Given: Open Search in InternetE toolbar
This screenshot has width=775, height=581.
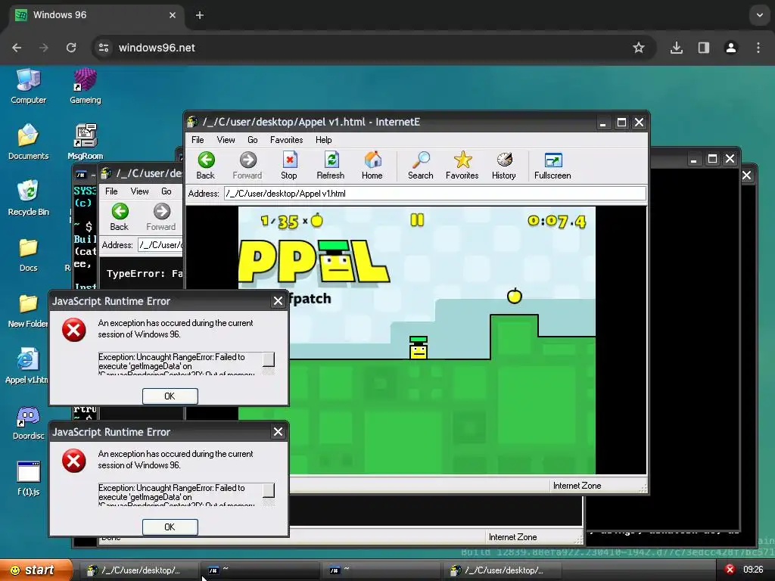Looking at the screenshot, I should [x=421, y=166].
